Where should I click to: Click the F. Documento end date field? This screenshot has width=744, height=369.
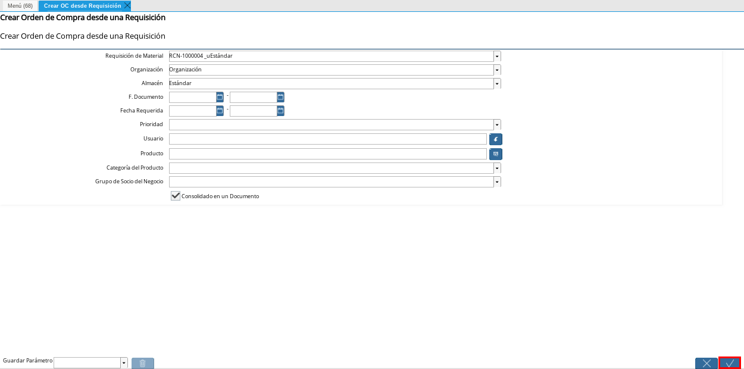pyautogui.click(x=253, y=97)
